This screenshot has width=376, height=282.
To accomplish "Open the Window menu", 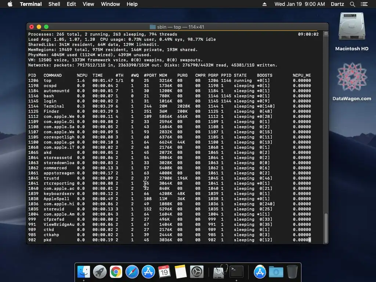I will [110, 4].
